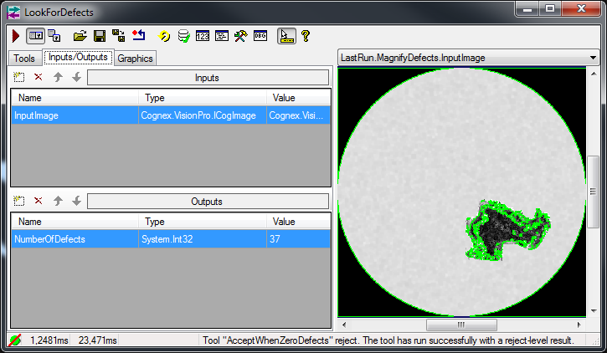Click the horizontal scrollbar thumb
This screenshot has height=353, width=607.
pos(461,325)
